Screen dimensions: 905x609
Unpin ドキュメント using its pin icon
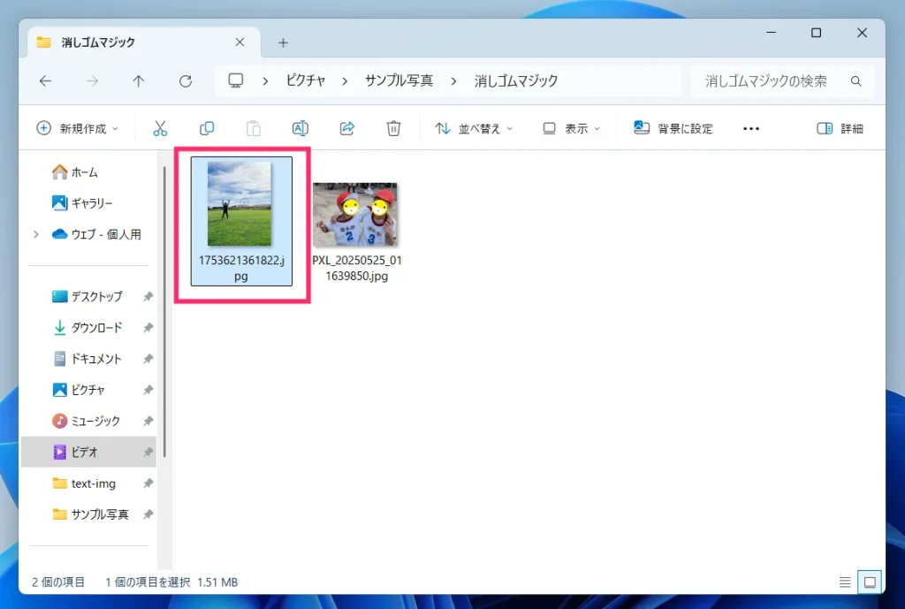coord(148,359)
